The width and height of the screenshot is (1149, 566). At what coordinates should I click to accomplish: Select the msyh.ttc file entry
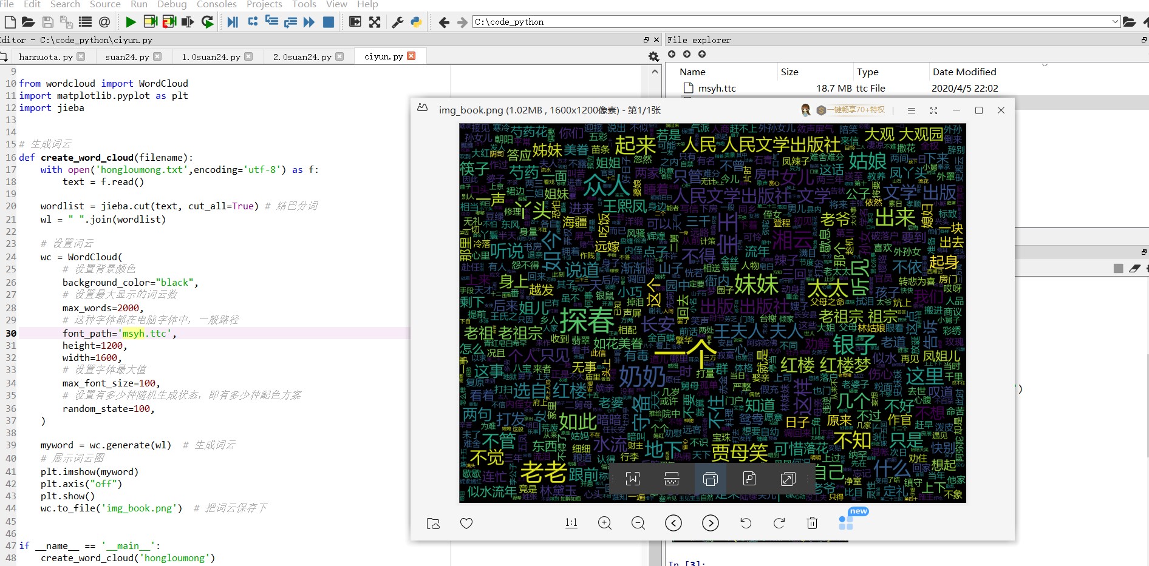(x=717, y=88)
